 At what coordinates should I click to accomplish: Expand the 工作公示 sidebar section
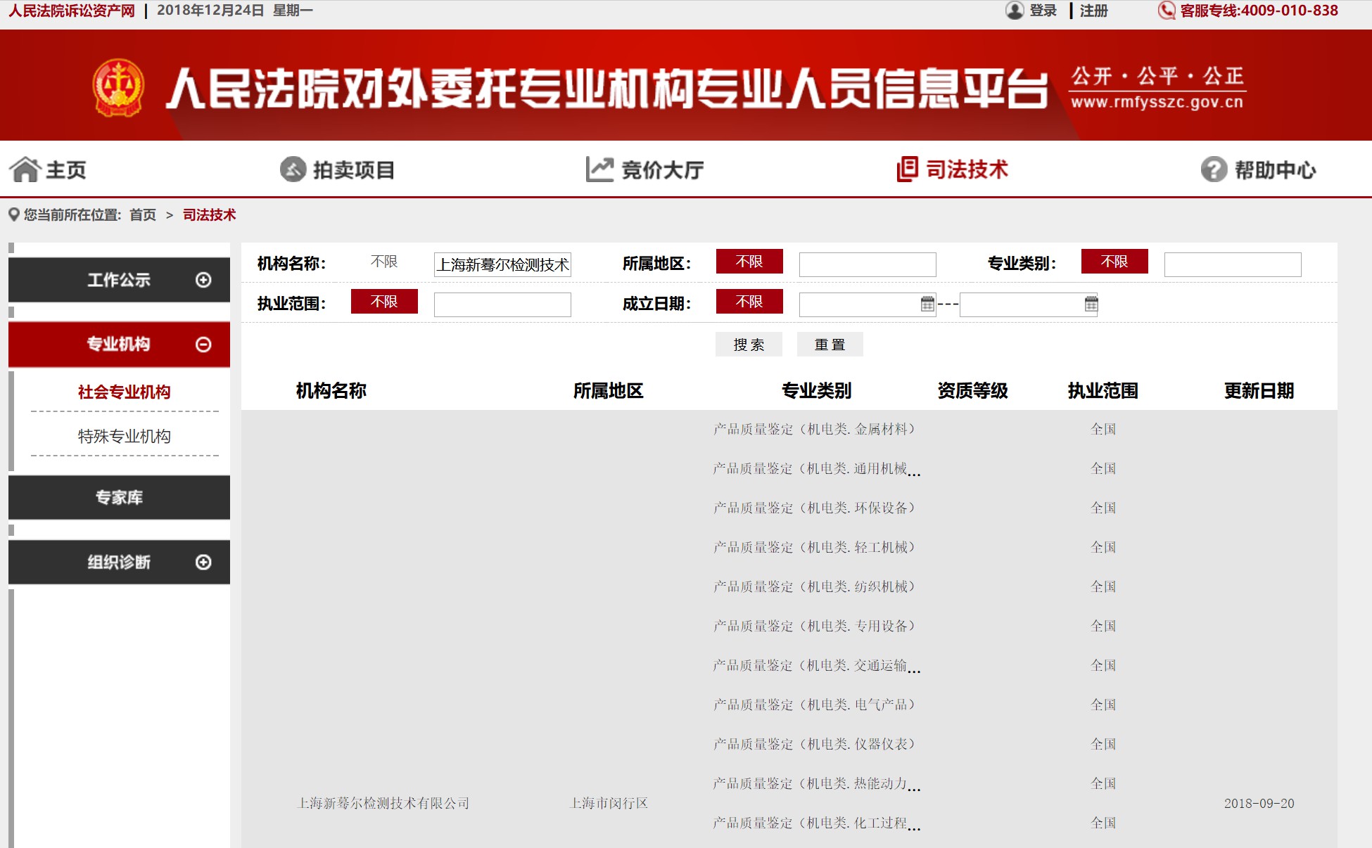(203, 280)
